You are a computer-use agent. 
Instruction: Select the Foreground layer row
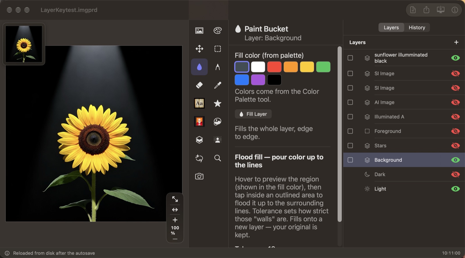click(x=404, y=131)
